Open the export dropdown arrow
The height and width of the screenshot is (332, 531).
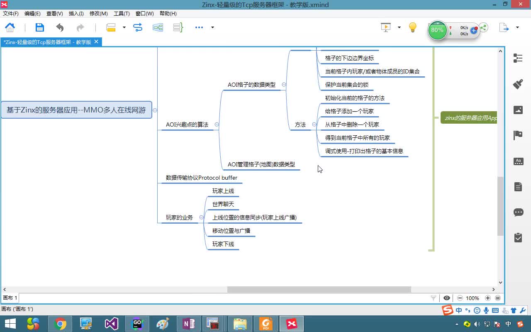click(517, 27)
